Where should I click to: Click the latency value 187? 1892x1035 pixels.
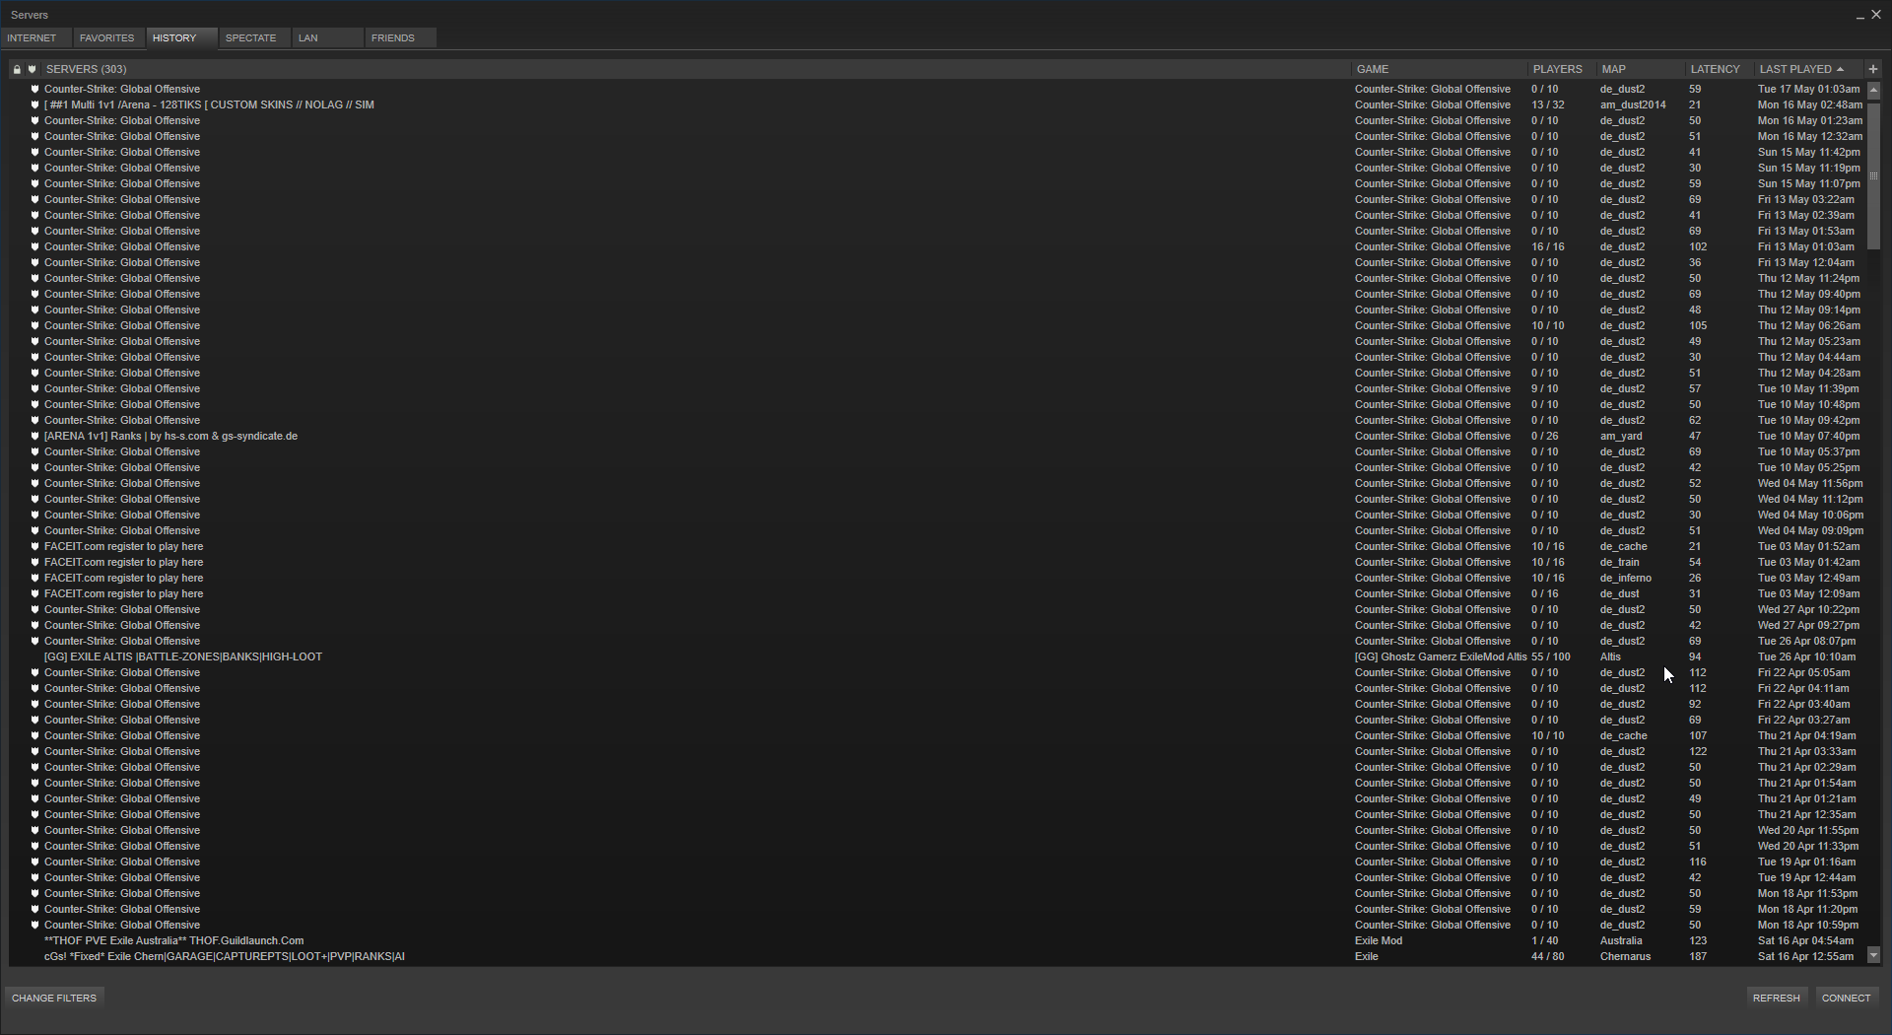(1698, 956)
